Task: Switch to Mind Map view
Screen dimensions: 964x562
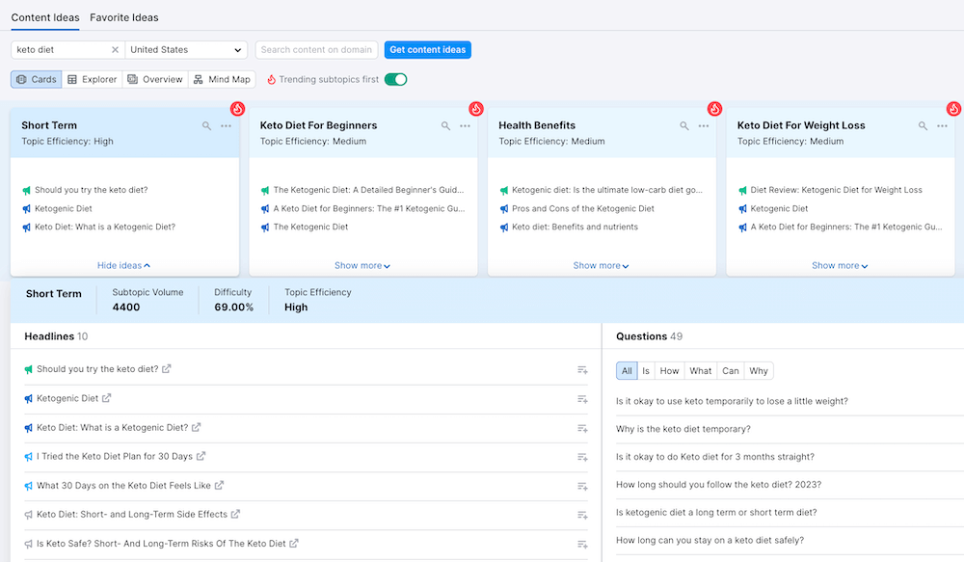Action: tap(223, 79)
